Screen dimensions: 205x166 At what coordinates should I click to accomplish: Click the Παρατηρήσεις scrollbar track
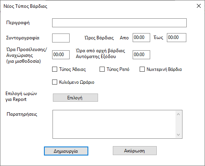pos(178,124)
